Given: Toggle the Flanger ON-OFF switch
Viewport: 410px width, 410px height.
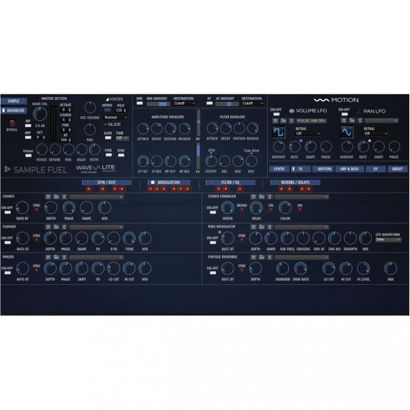Looking at the screenshot, I should 8,243.
